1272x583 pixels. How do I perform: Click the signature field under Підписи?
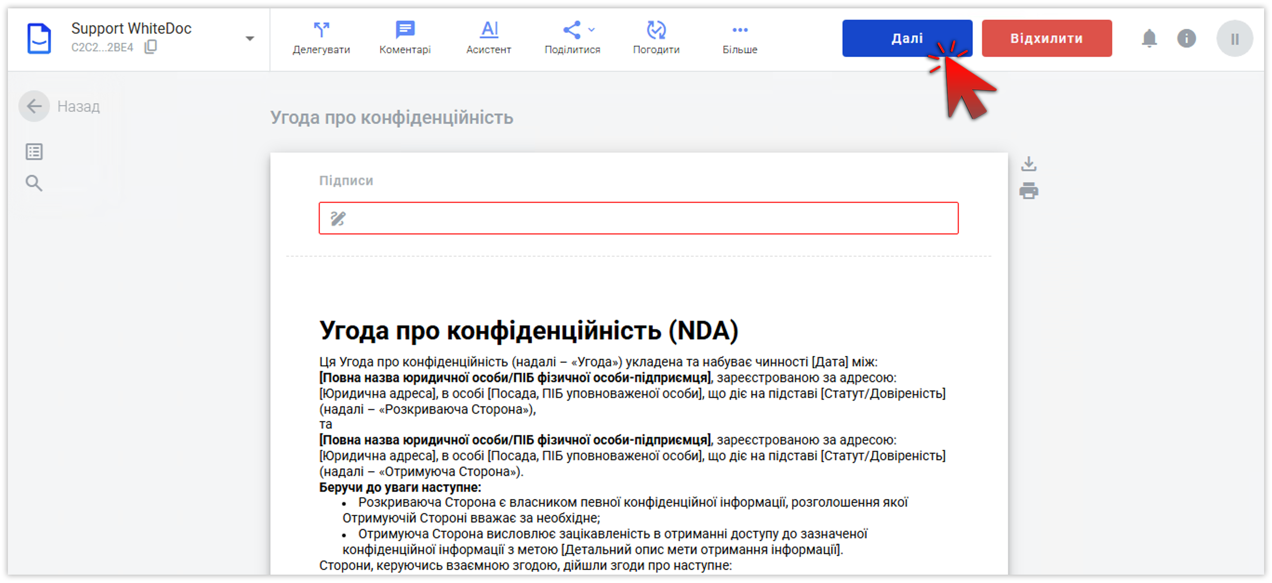[x=638, y=218]
